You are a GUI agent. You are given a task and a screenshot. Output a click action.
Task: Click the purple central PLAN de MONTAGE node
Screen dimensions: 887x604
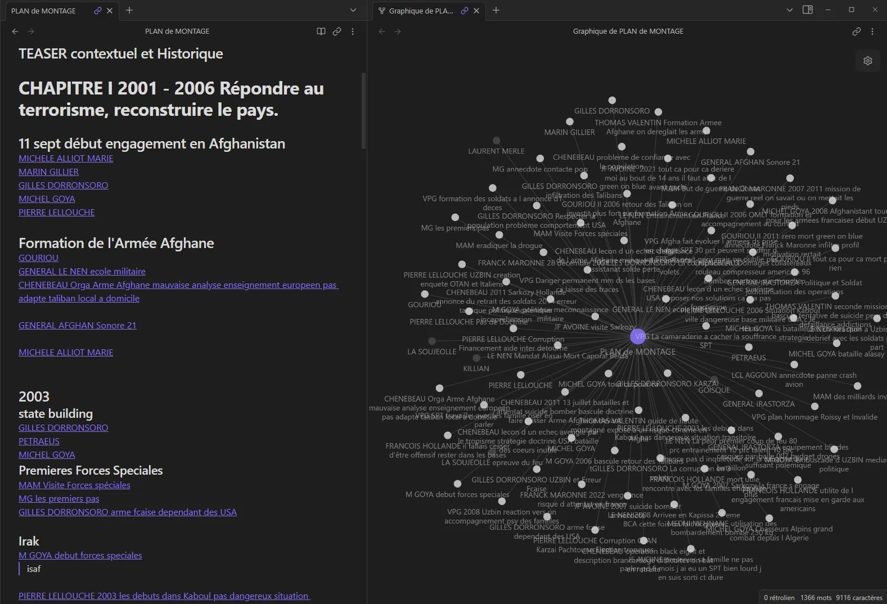pyautogui.click(x=638, y=337)
